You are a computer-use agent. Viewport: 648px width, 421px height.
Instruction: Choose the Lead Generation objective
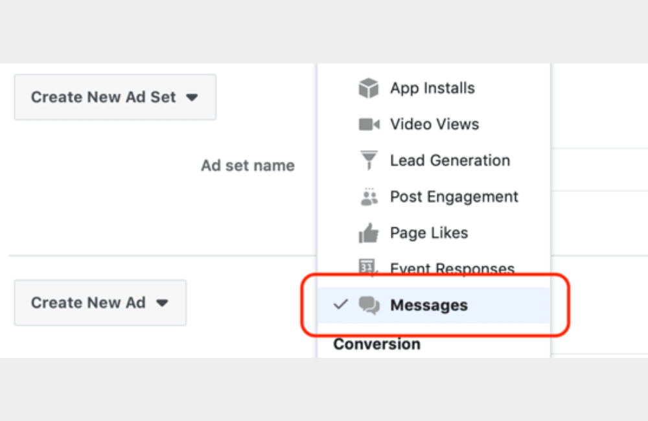449,160
